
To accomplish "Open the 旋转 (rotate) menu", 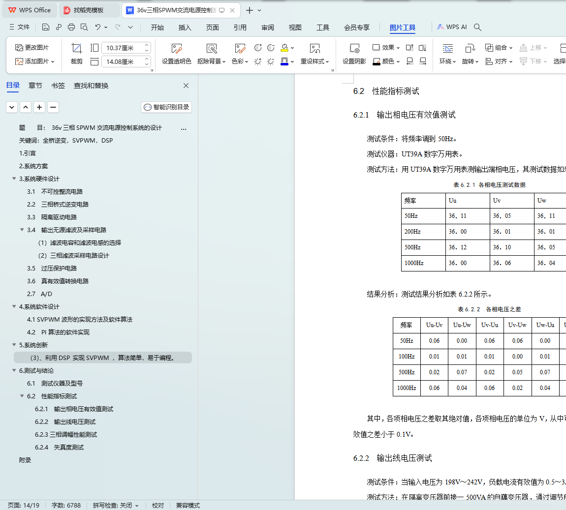I will (x=470, y=54).
